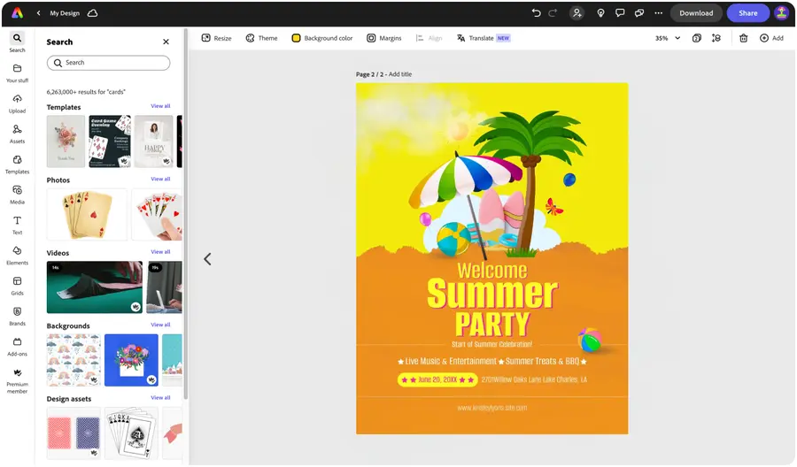Open the Translate tool
The height and width of the screenshot is (467, 797).
[484, 38]
